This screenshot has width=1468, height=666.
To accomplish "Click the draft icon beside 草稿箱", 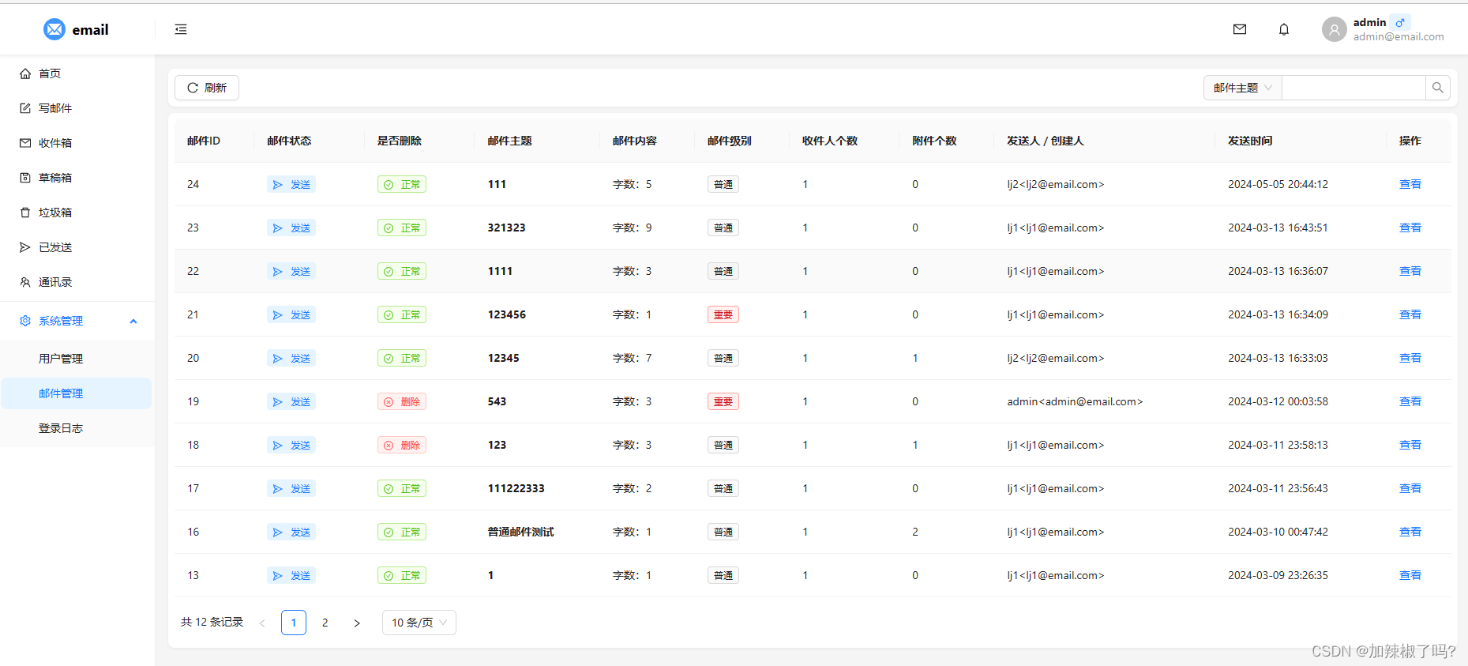I will 25,178.
